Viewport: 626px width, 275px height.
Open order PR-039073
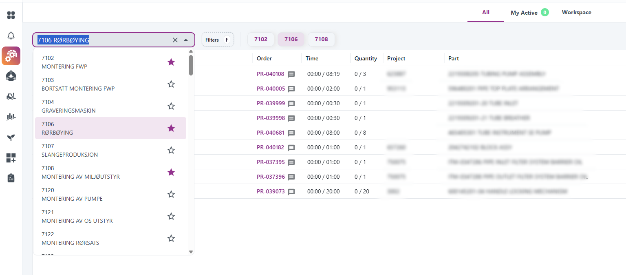271,191
